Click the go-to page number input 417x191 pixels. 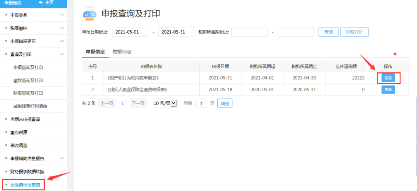point(201,103)
